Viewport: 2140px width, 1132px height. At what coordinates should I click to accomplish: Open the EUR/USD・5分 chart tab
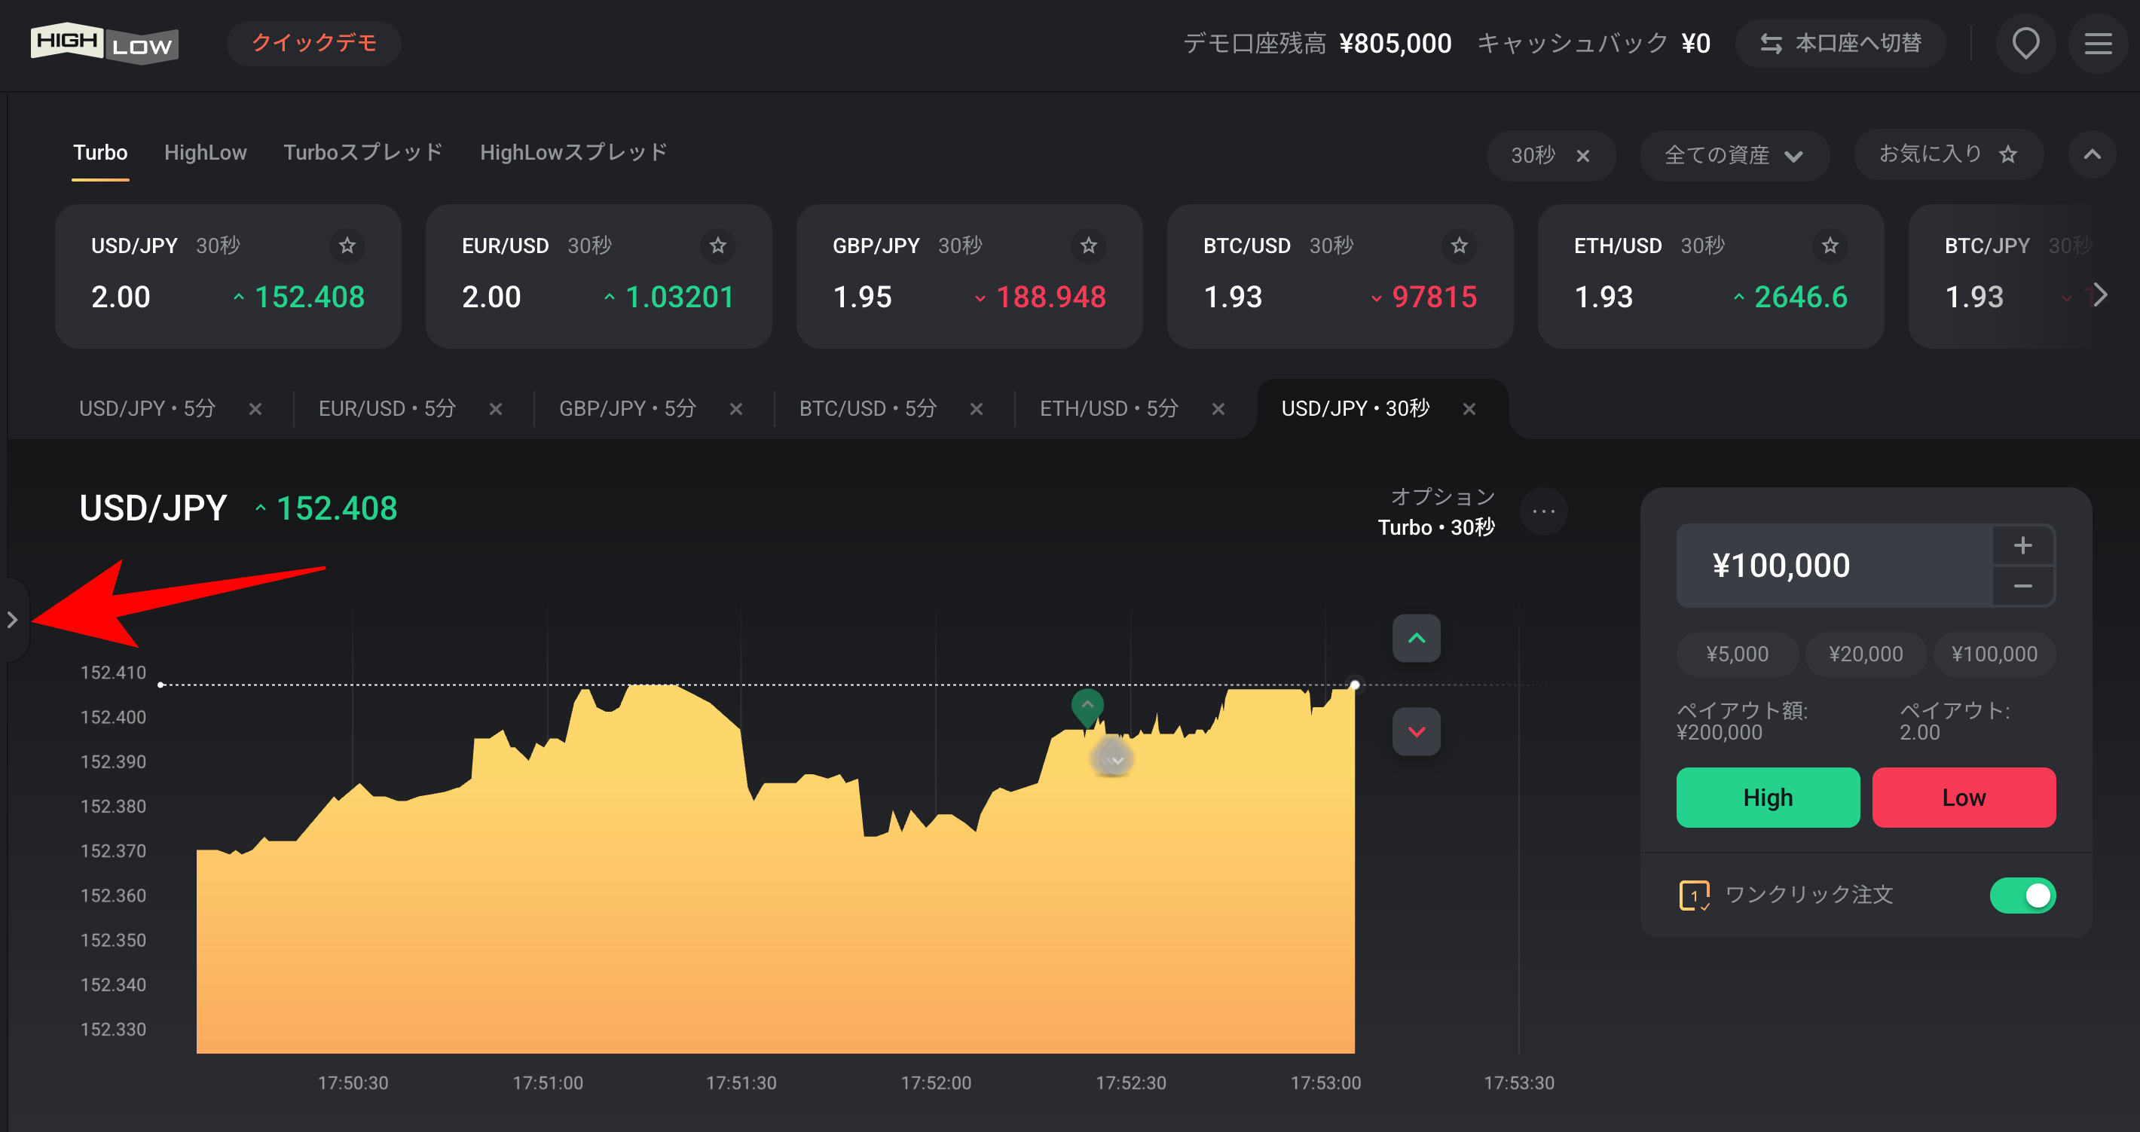tap(387, 409)
